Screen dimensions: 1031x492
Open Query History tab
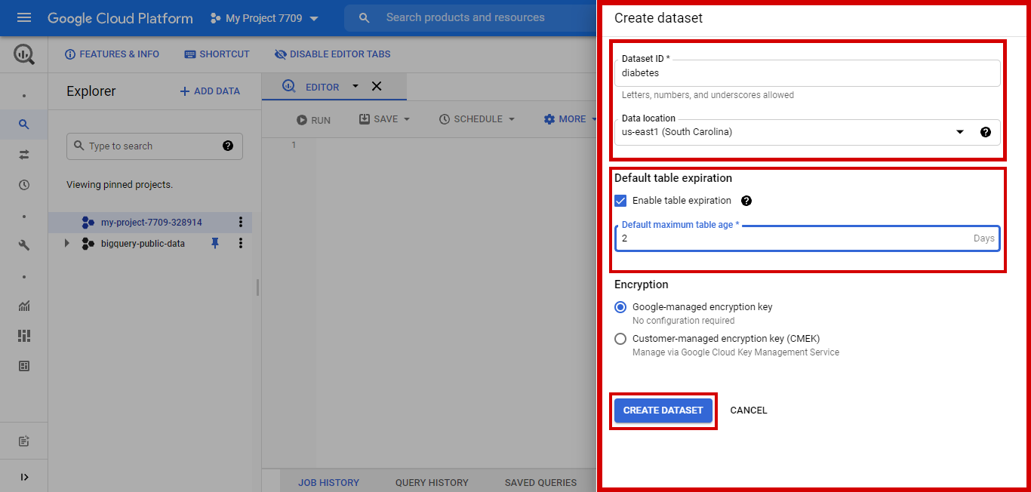(x=432, y=482)
